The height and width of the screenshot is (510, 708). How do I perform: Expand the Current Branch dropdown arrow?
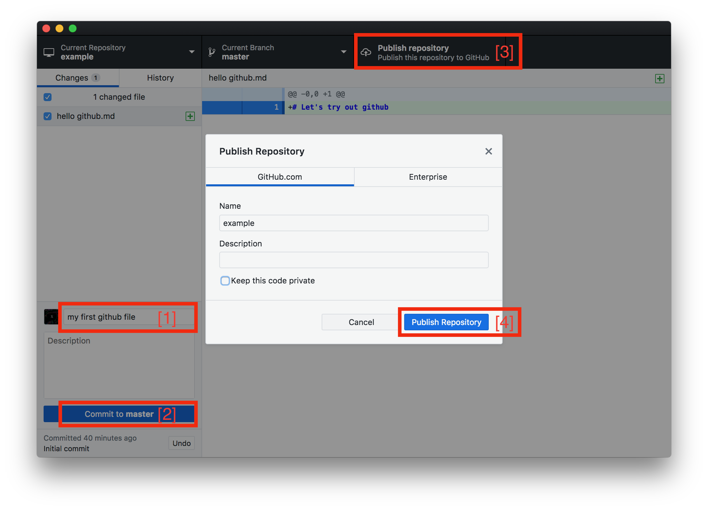tap(343, 52)
